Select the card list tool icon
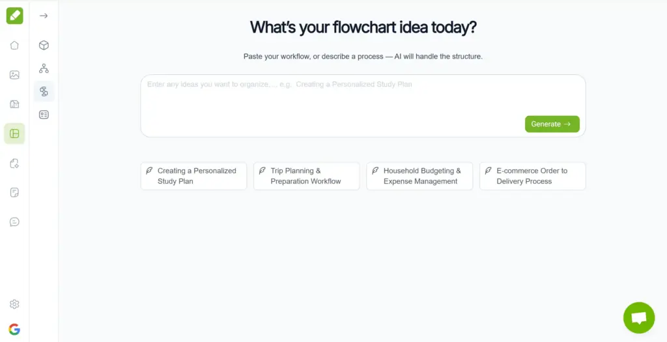This screenshot has width=667, height=342. tap(44, 115)
